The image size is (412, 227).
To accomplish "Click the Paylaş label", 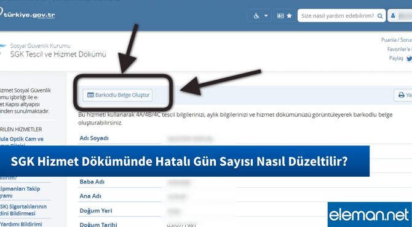I will pyautogui.click(x=396, y=58).
